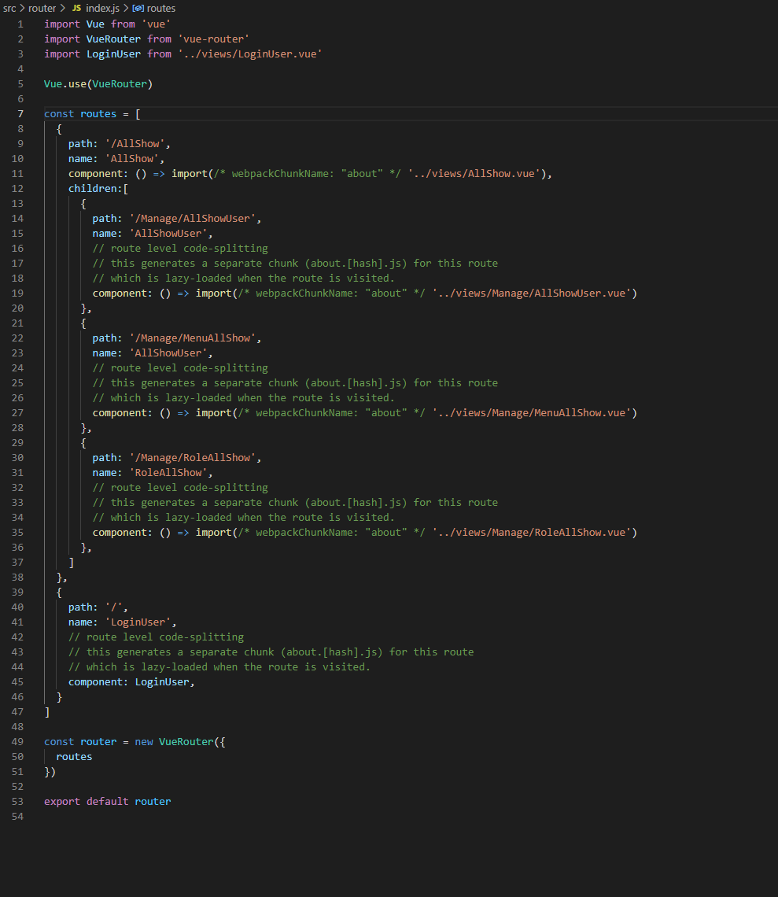Open the 'src' breadcrumb segment

9,8
